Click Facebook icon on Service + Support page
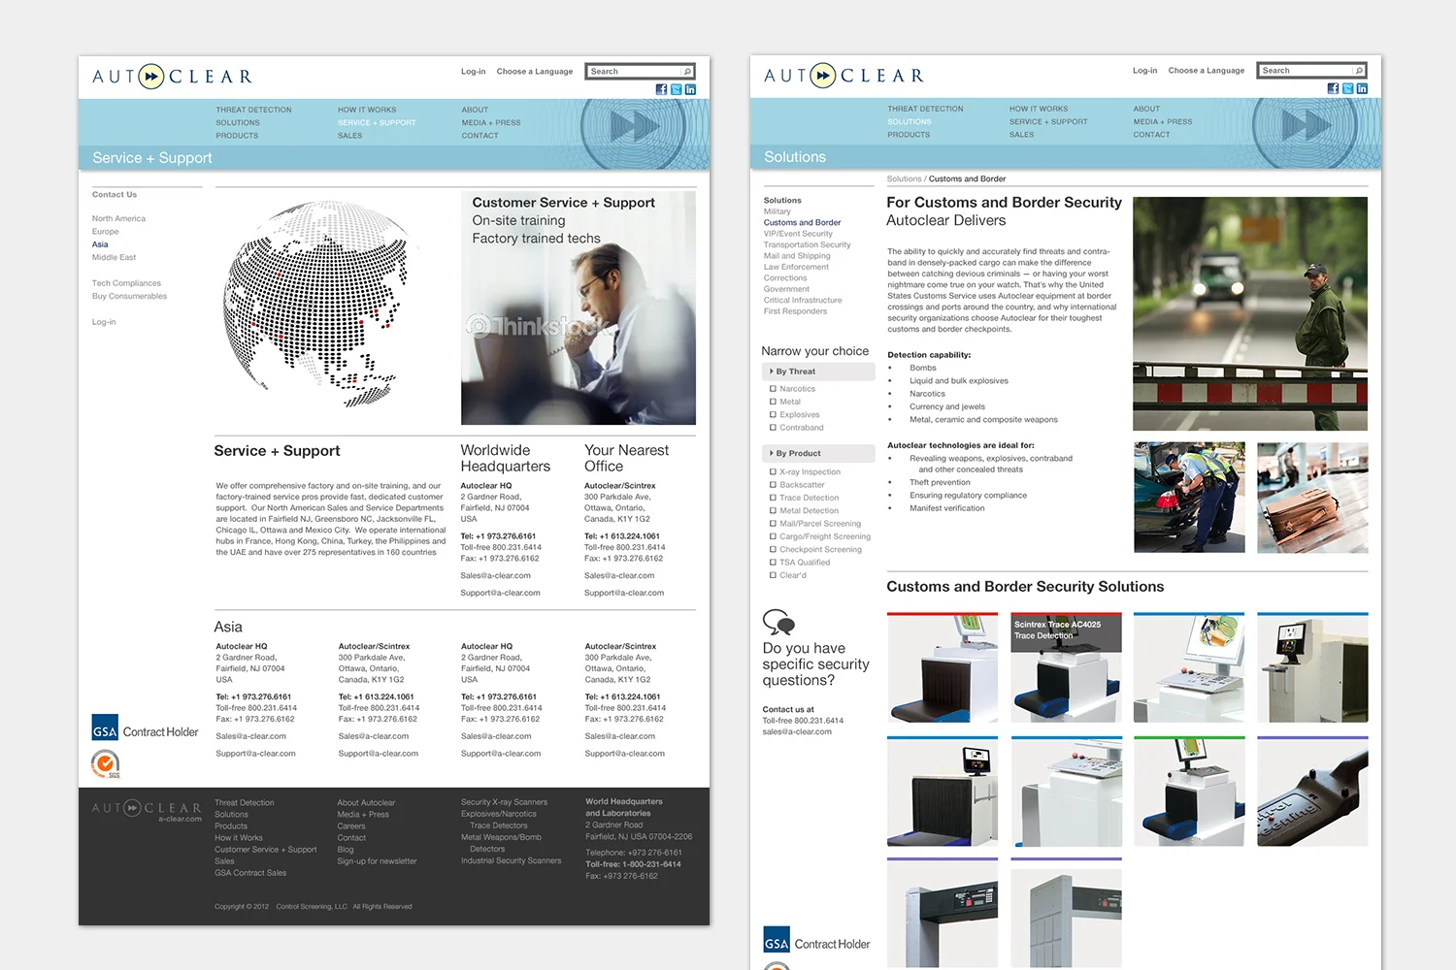 point(661,89)
